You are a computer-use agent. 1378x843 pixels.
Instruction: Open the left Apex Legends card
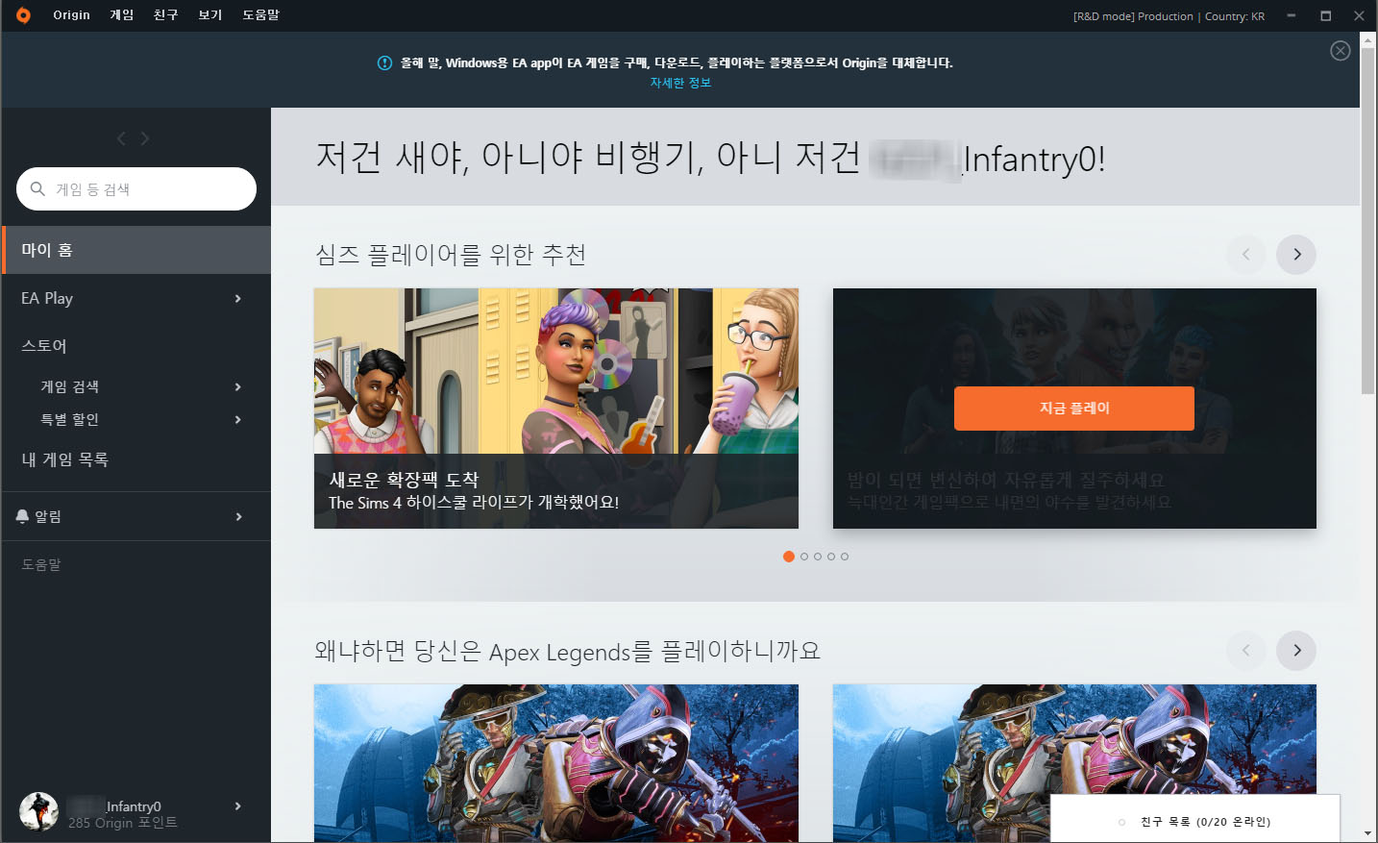click(556, 763)
